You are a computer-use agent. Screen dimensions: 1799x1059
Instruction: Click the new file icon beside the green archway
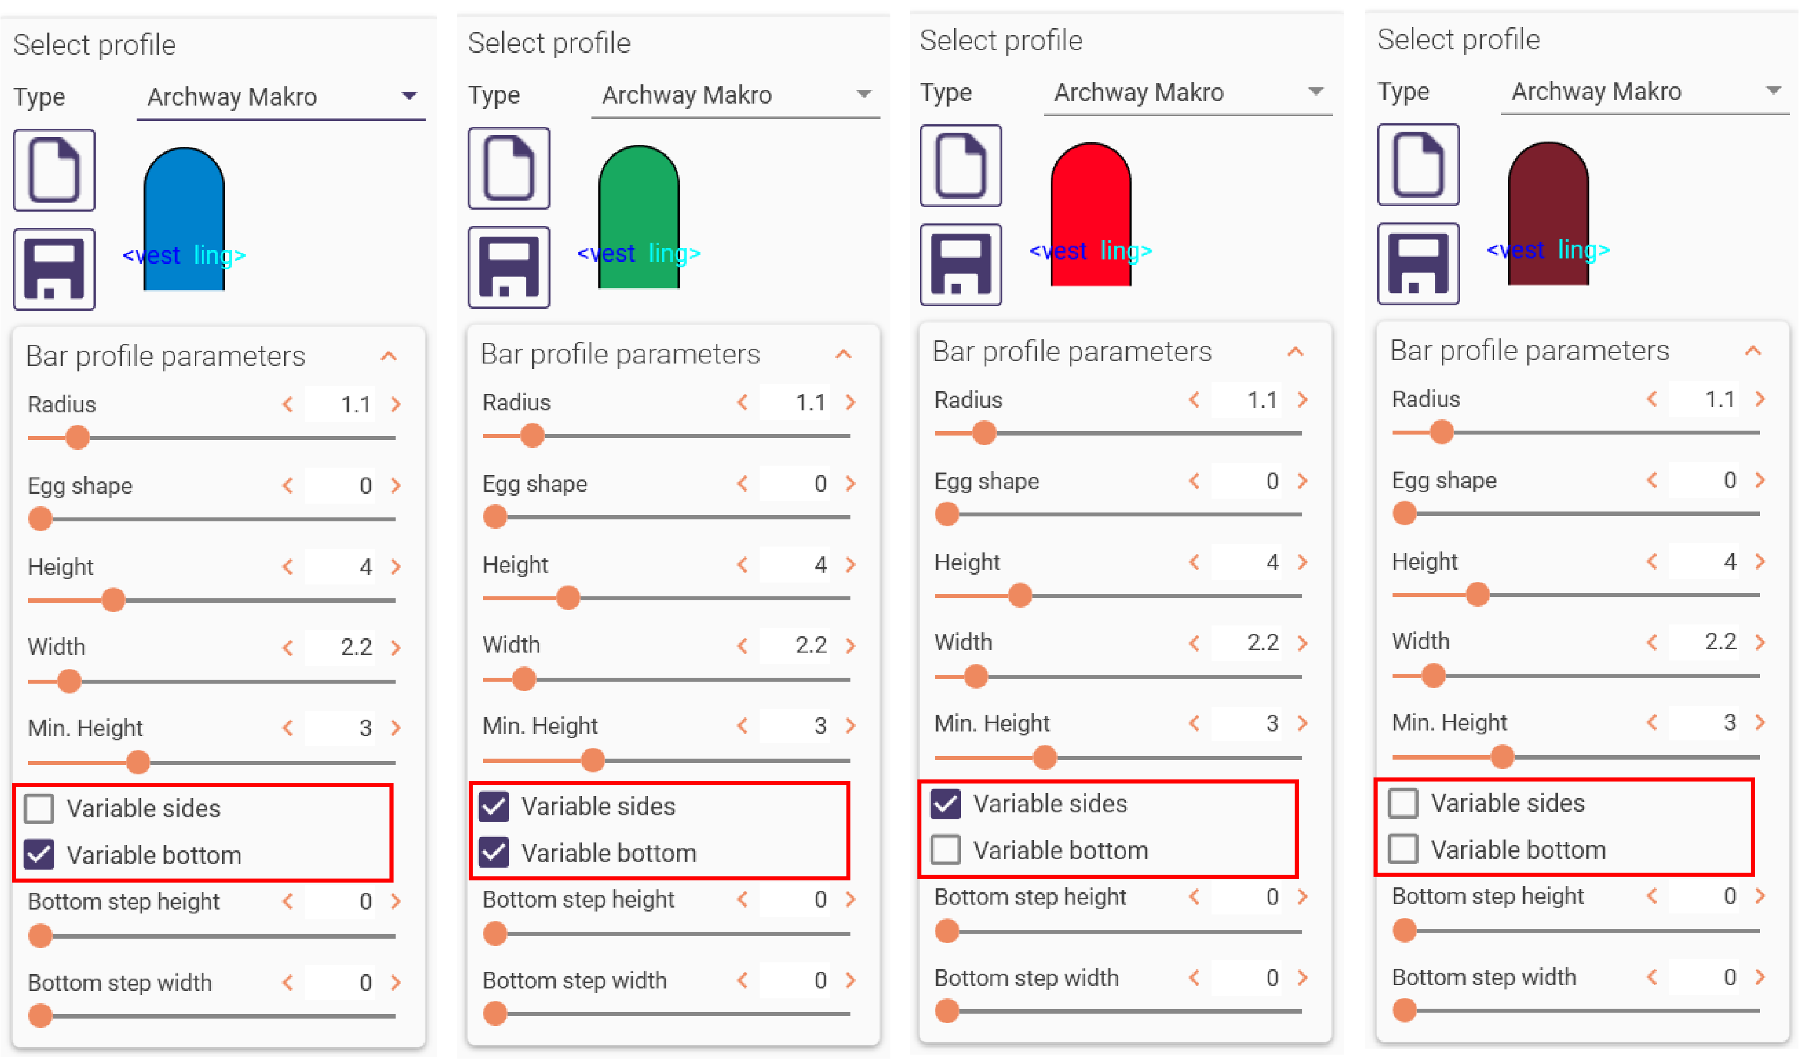[x=509, y=168]
